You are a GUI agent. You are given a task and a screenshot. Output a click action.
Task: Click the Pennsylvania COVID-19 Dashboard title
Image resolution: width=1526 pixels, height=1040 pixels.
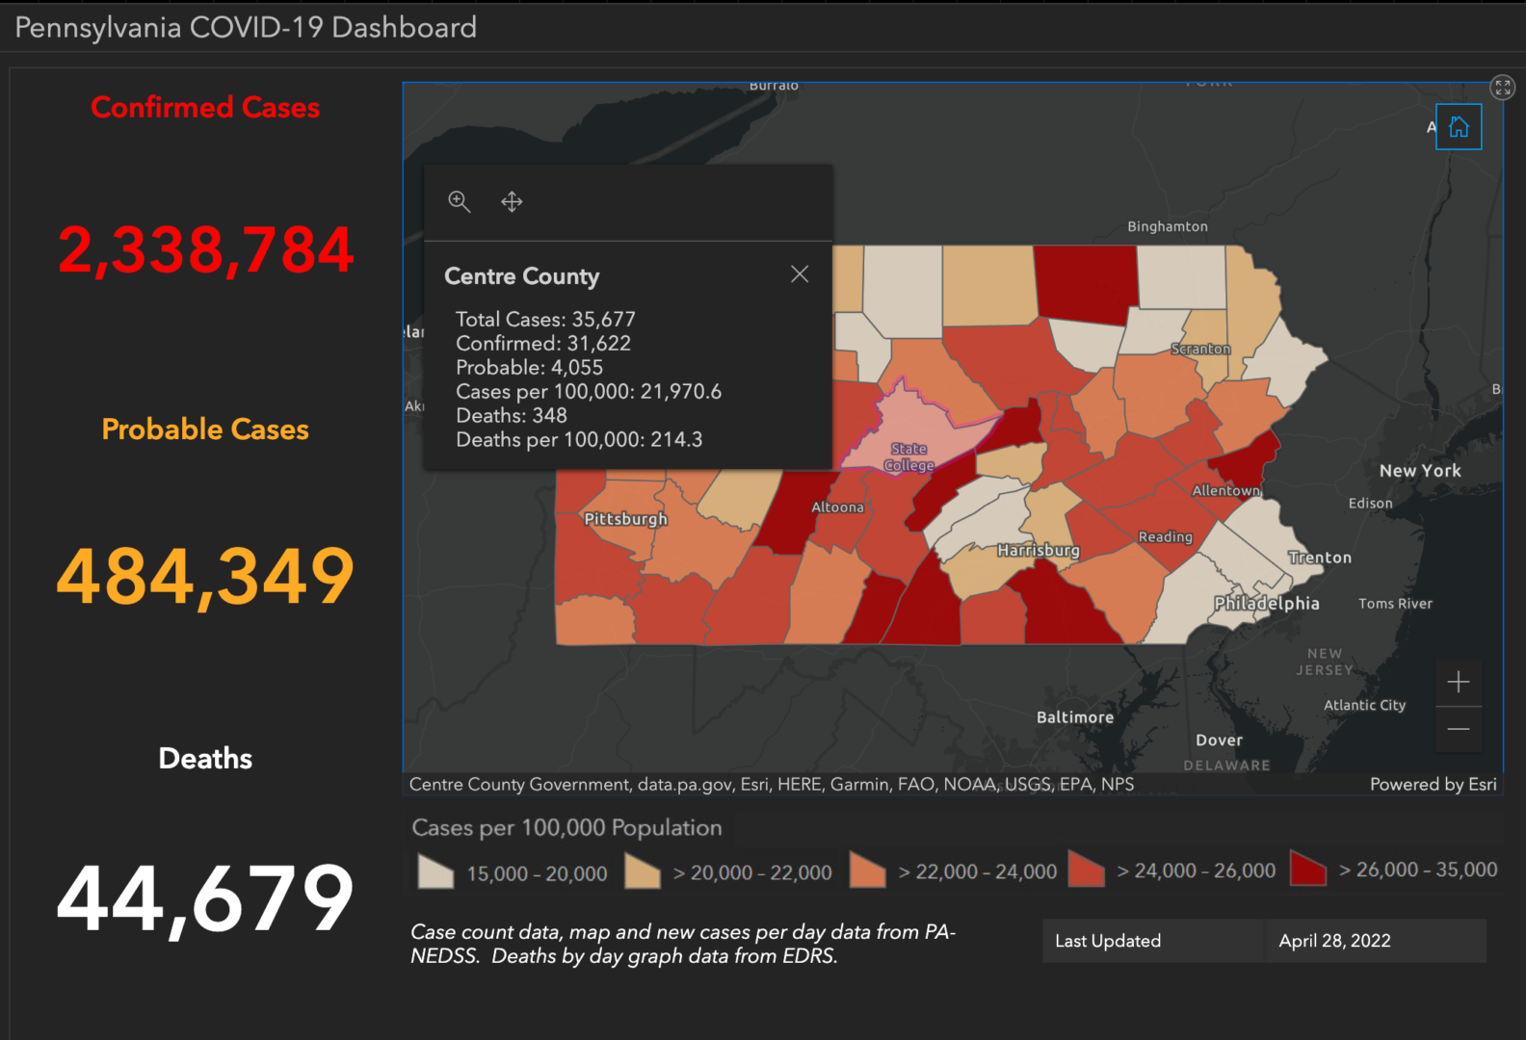coord(246,27)
